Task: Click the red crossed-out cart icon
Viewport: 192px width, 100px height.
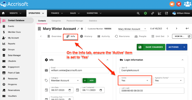Action: (x=179, y=4)
